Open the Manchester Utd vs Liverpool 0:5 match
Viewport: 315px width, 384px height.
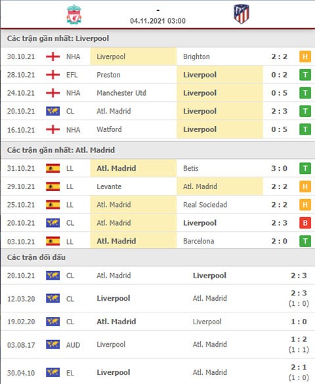157,93
